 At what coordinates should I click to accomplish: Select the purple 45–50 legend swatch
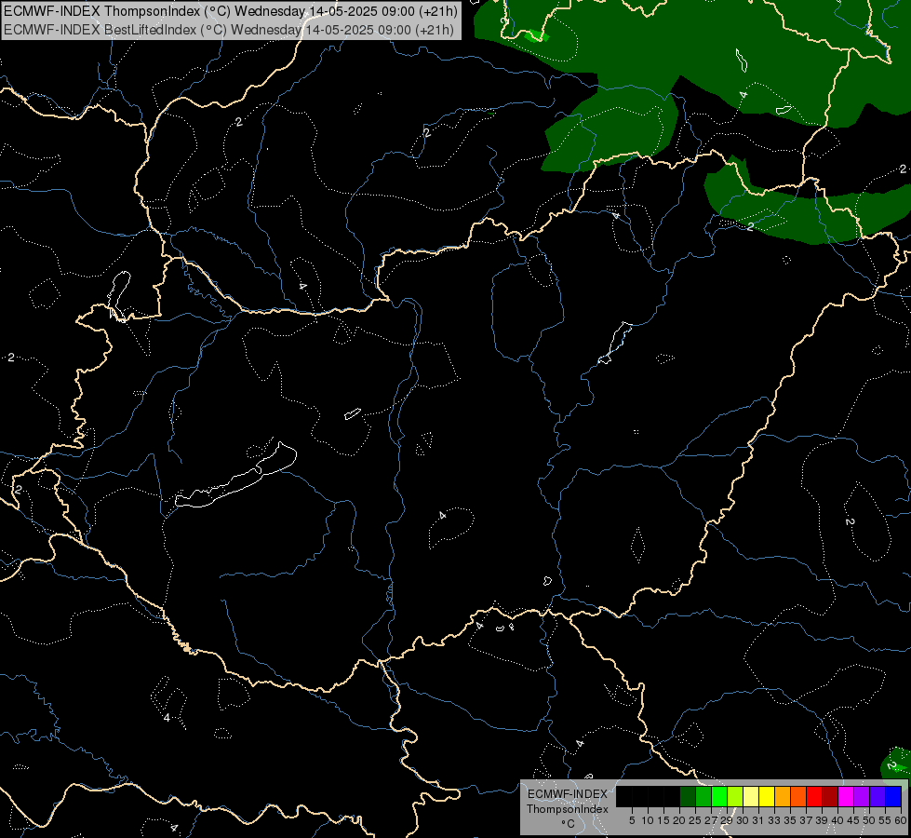click(x=862, y=796)
